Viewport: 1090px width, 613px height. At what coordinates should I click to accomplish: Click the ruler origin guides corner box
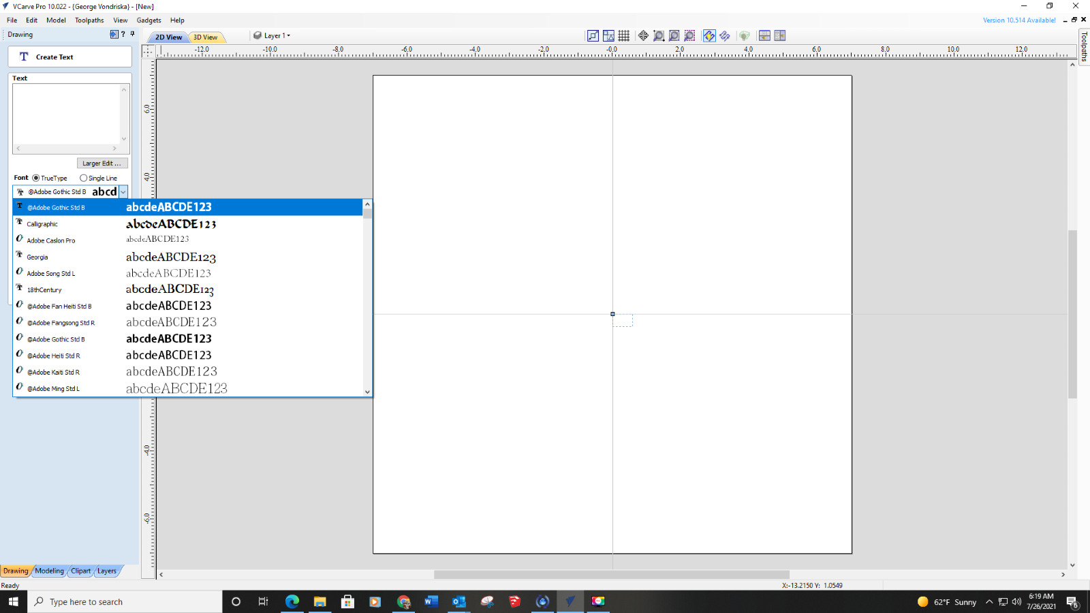coord(148,51)
